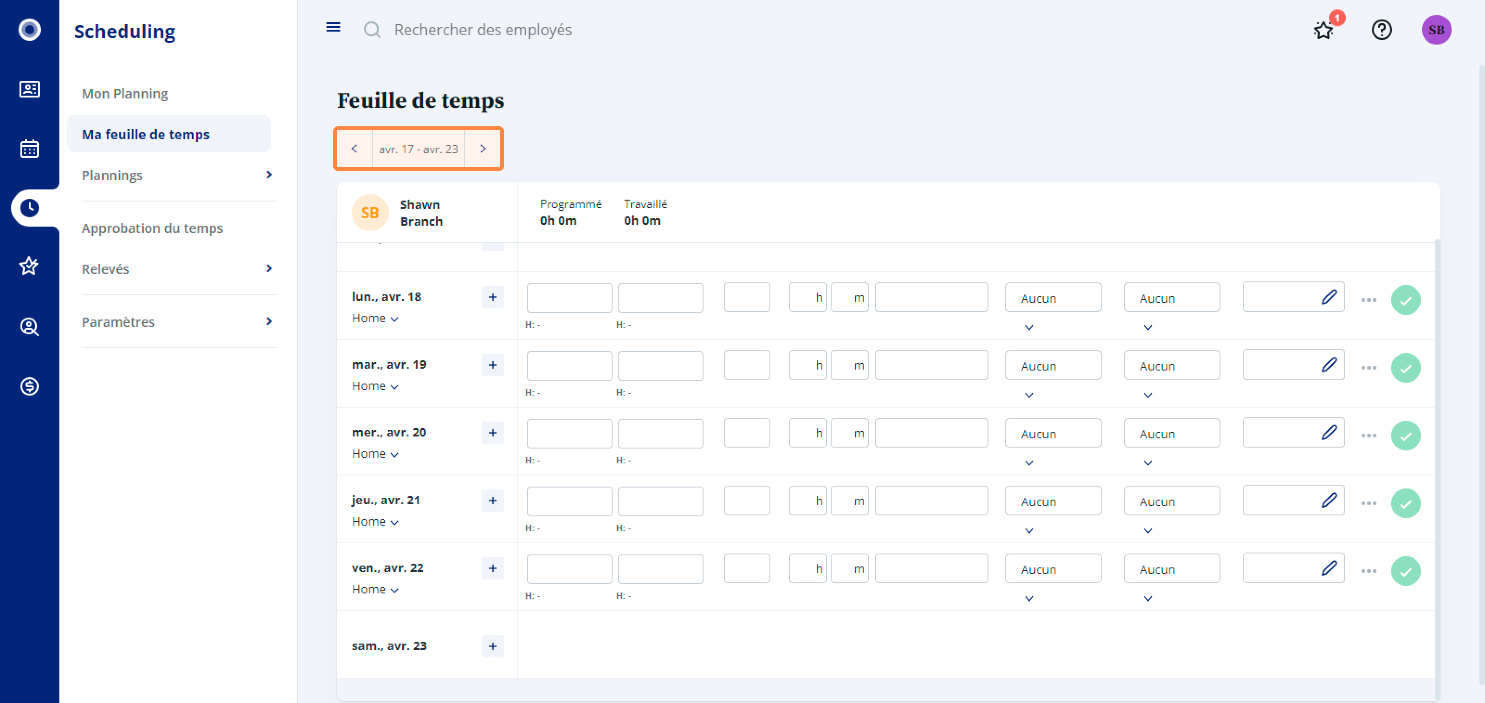Open the help question mark icon
Image resolution: width=1485 pixels, height=703 pixels.
pos(1381,29)
